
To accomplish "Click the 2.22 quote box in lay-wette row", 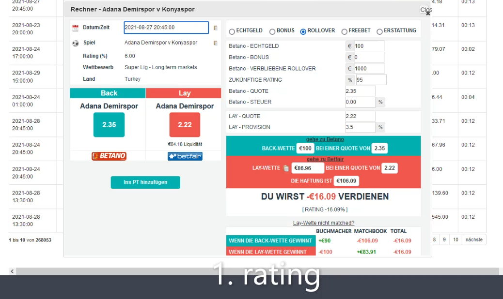I will 390,168.
